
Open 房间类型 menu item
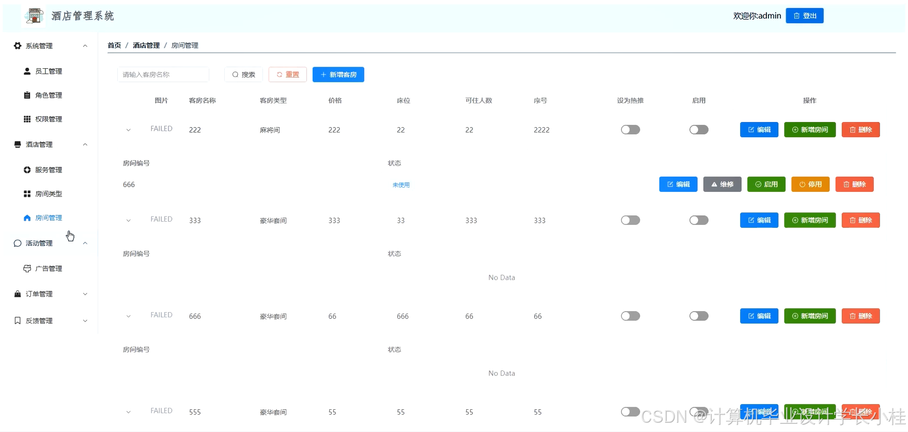50,194
